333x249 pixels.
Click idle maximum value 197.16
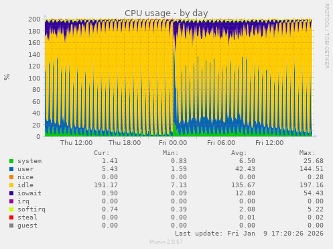(x=312, y=185)
